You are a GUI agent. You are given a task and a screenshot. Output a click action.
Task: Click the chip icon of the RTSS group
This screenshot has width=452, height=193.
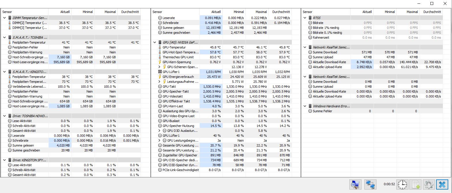pos(310,18)
